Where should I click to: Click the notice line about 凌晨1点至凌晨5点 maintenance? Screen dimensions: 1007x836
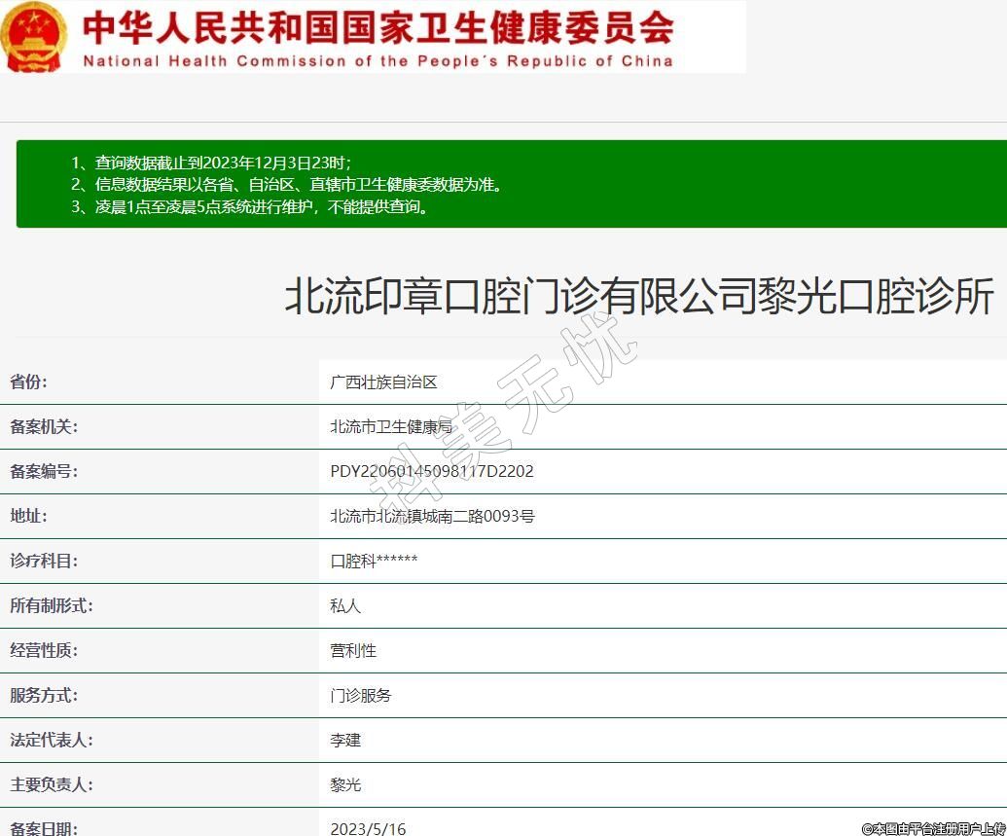click(250, 206)
